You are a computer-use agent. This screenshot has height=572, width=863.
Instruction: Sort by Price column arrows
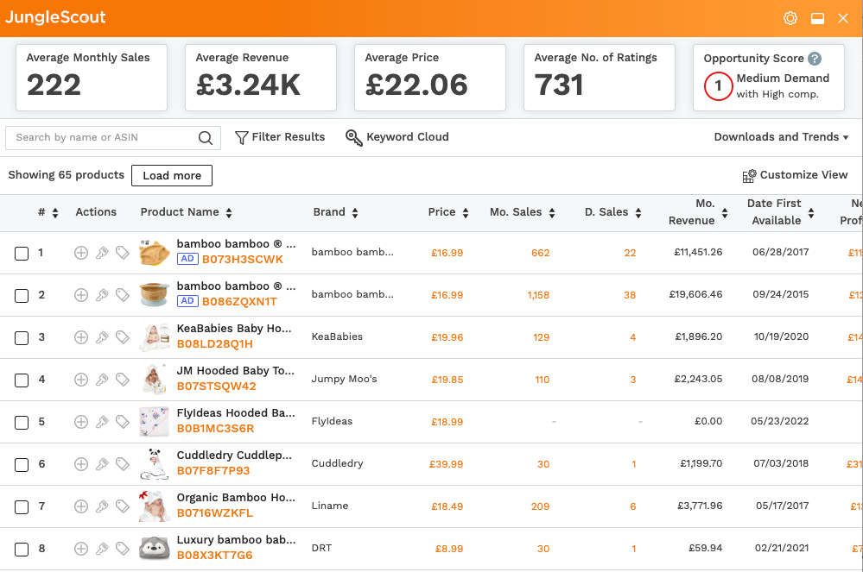coord(466,212)
